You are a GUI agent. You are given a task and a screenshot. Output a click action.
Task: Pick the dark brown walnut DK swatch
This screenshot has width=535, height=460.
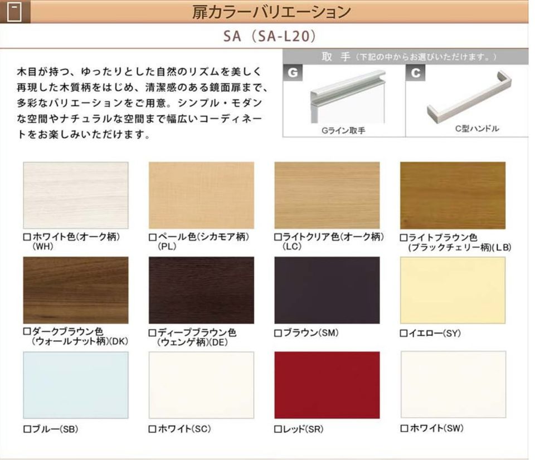point(76,290)
